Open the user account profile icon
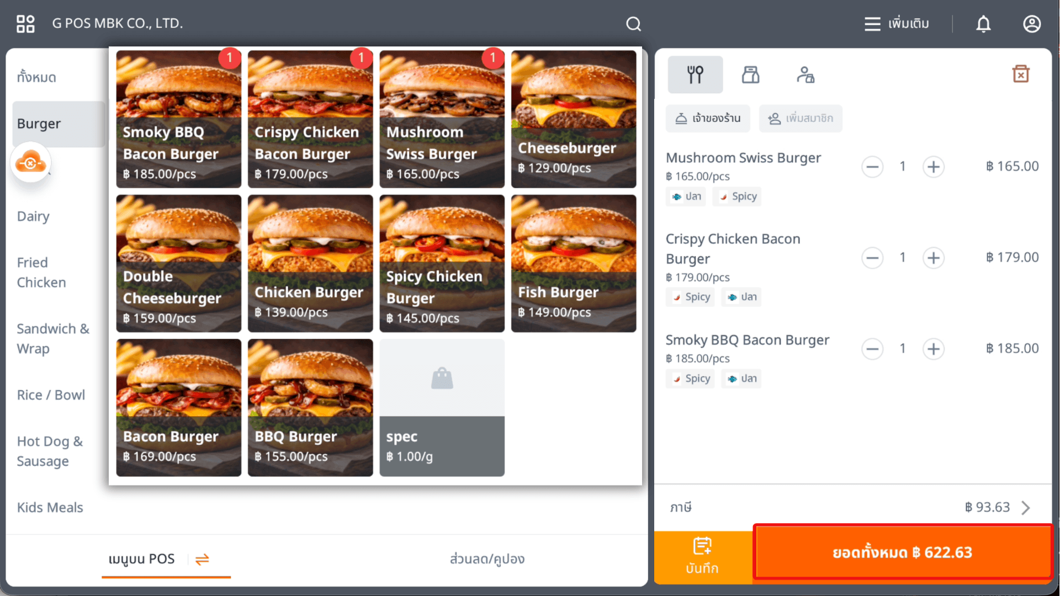 coord(1031,24)
